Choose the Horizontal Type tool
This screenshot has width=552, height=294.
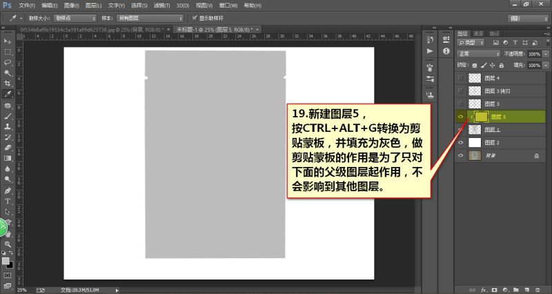(8, 201)
